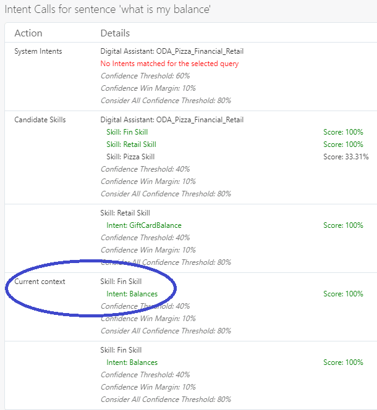Select the Details column header
Screen dimensions: 377x410
click(115, 33)
